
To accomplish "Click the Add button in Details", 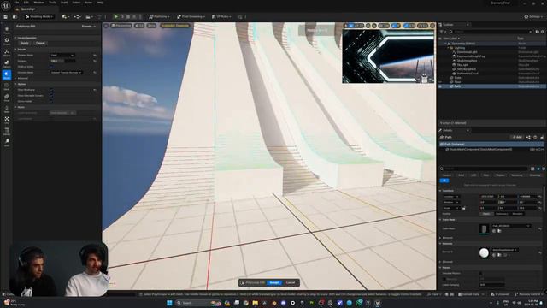I will pos(517,137).
